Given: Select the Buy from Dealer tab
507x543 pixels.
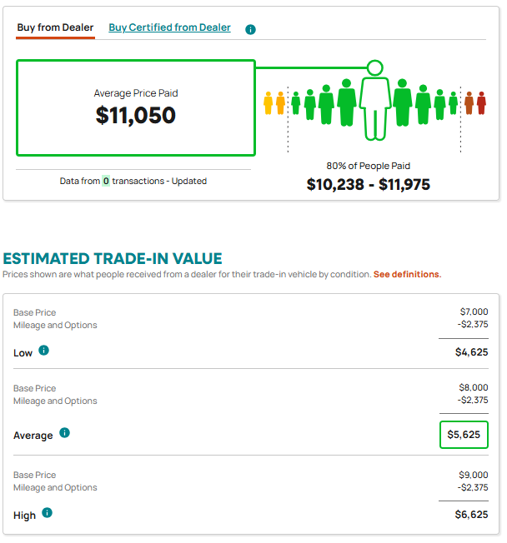Looking at the screenshot, I should click(x=55, y=27).
